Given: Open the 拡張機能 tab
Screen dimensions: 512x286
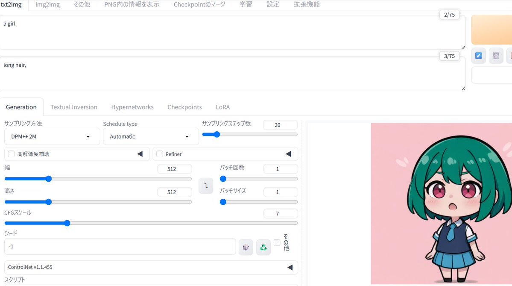Looking at the screenshot, I should click(306, 5).
